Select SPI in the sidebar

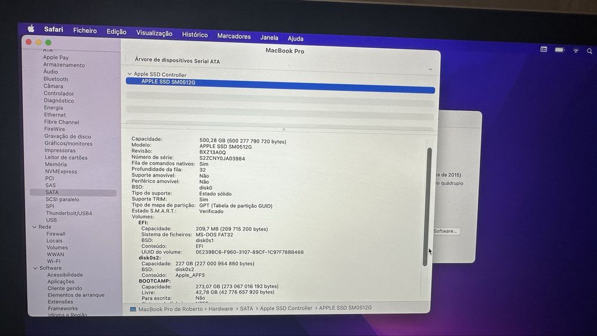50,206
